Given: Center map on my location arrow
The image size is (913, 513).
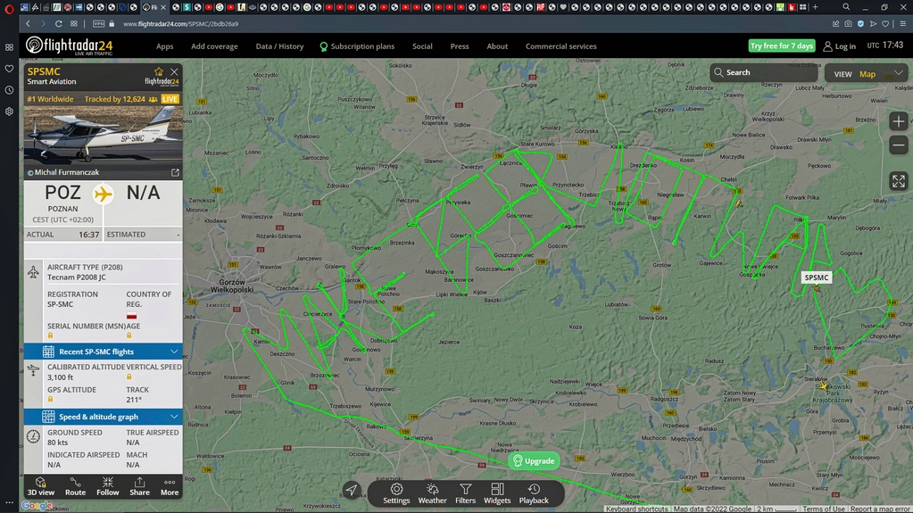Looking at the screenshot, I should 352,491.
